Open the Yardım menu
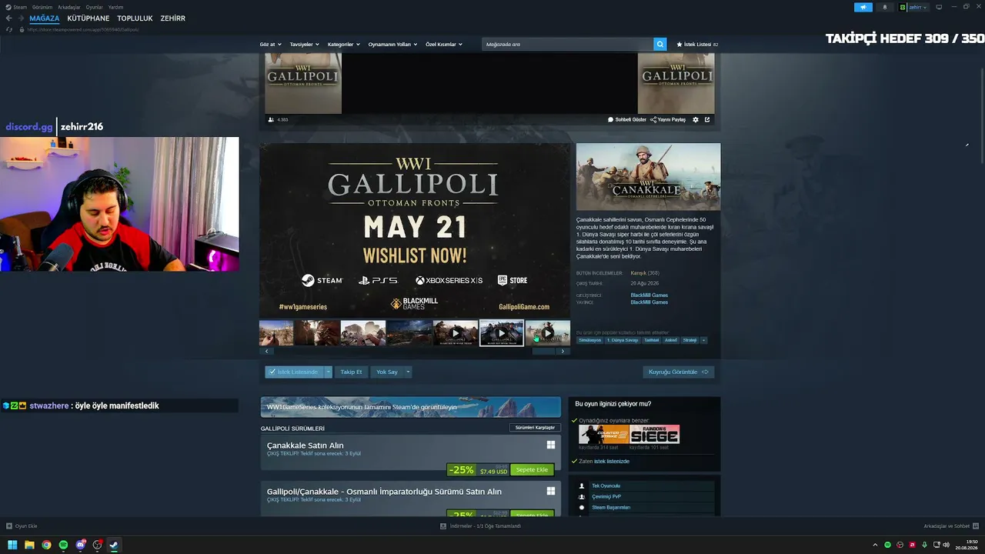985x554 pixels. [115, 7]
